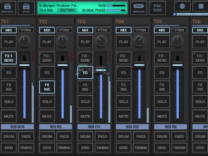Open sample selector 909 RS on T05
Screen dimensions: 208x156
tap(170, 127)
